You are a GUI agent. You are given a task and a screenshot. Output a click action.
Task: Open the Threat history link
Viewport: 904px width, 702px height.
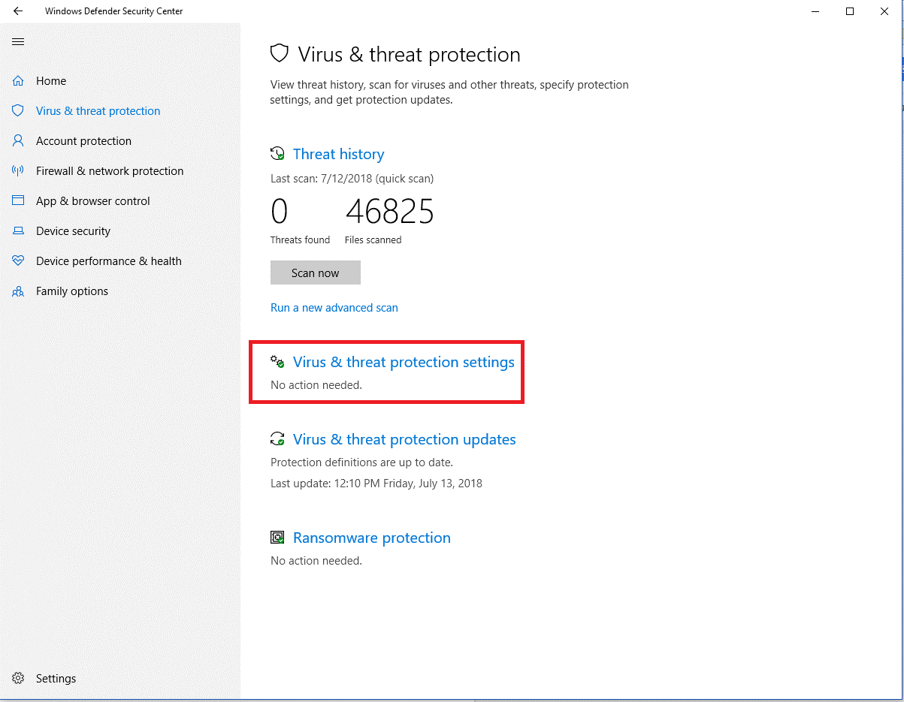click(338, 154)
